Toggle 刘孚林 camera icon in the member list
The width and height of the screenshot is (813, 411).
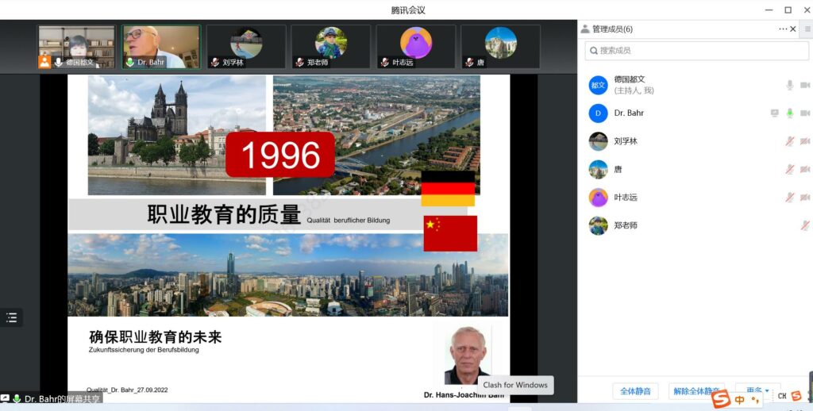(805, 141)
